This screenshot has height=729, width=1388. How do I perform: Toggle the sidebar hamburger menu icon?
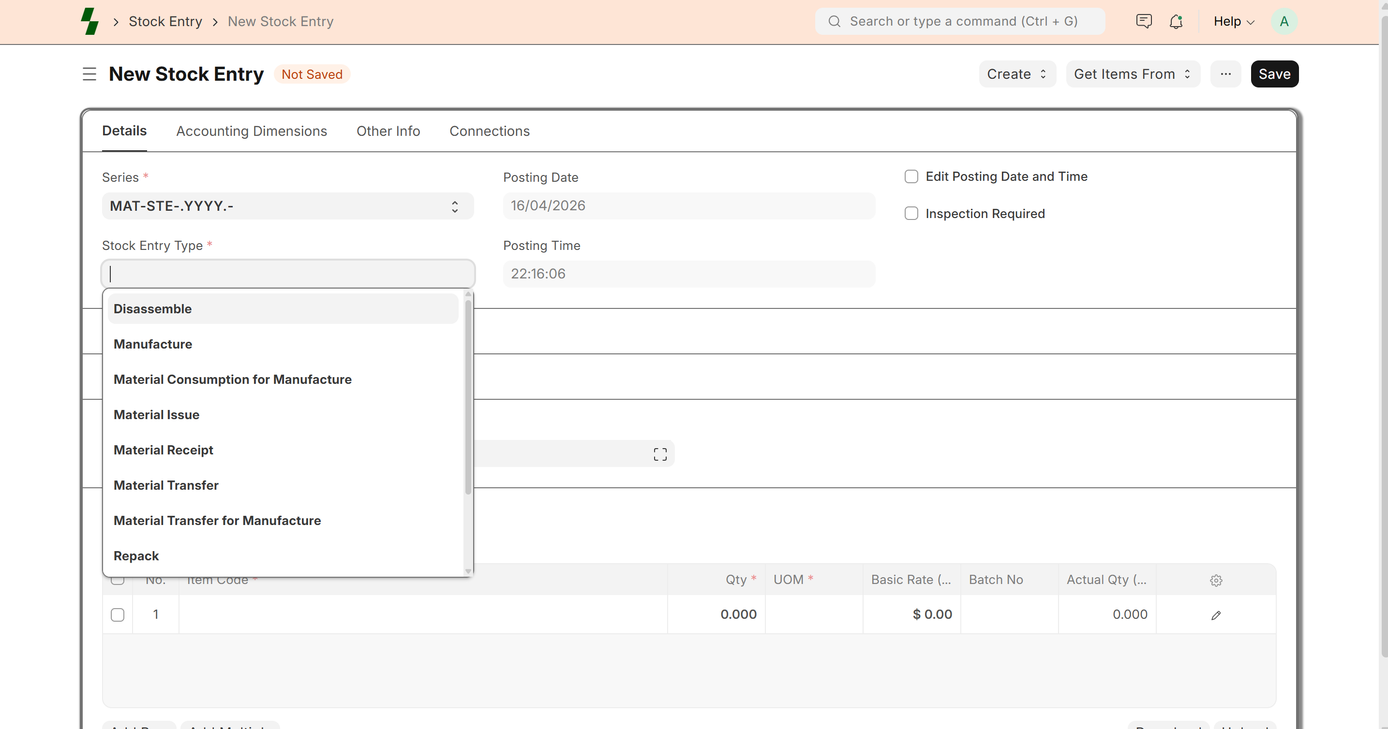[90, 74]
